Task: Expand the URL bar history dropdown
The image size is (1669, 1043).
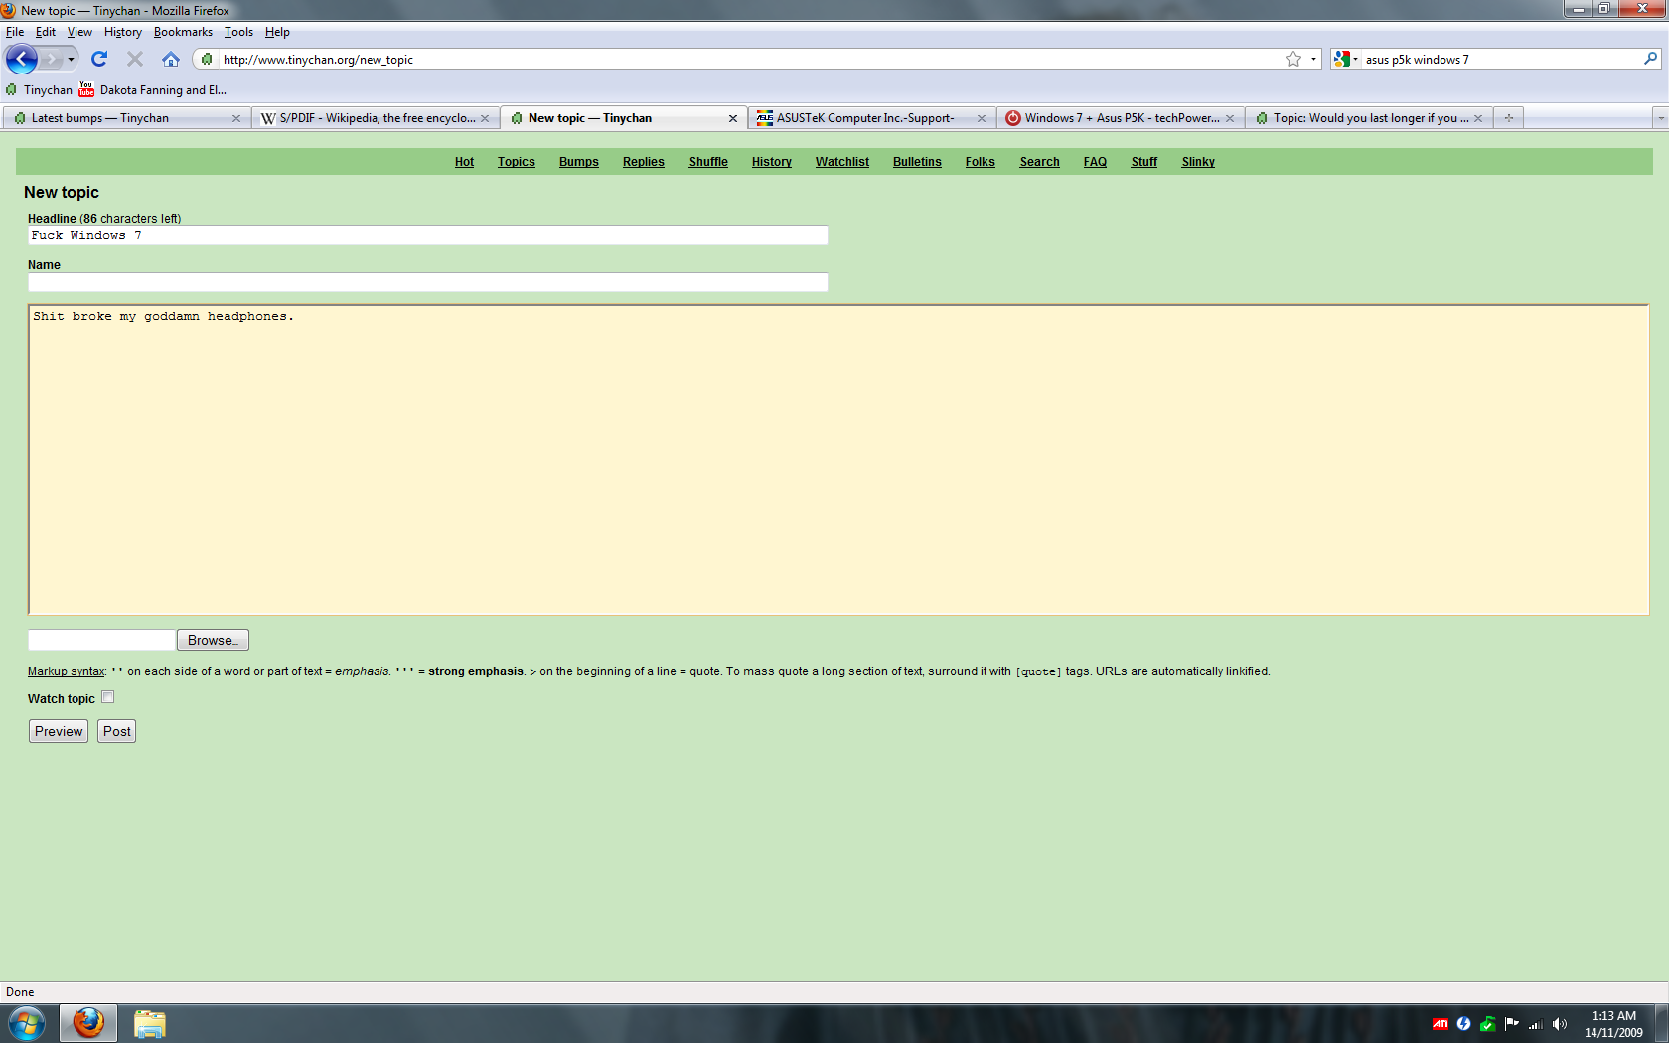Action: (1313, 59)
